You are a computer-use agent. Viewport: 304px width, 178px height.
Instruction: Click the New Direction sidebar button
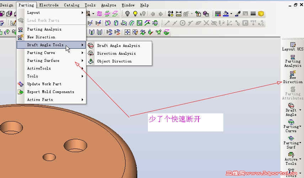[x=293, y=77]
